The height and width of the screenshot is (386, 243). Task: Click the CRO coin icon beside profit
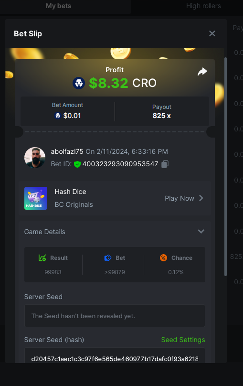(79, 83)
